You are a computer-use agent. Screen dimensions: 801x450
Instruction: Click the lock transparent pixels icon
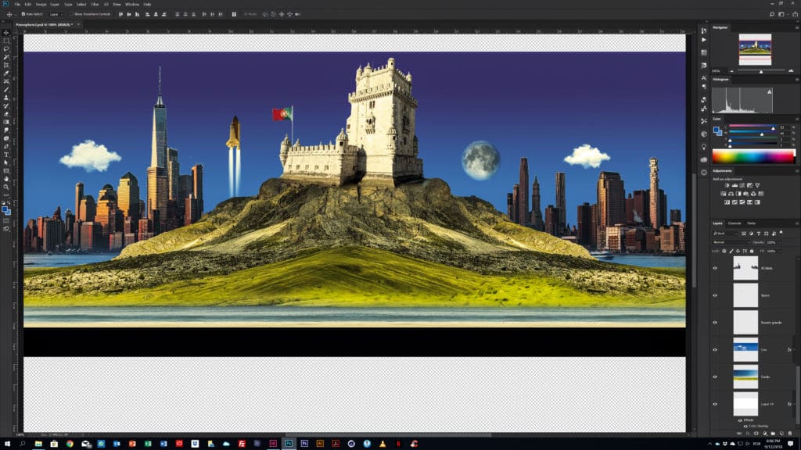coord(724,251)
